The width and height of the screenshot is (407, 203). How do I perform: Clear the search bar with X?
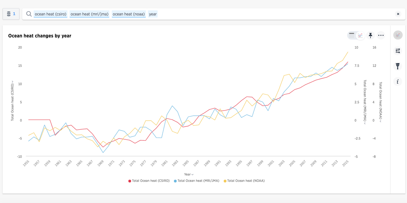point(398,14)
